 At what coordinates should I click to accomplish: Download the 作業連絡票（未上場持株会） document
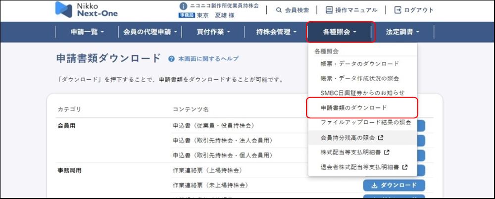[394, 185]
